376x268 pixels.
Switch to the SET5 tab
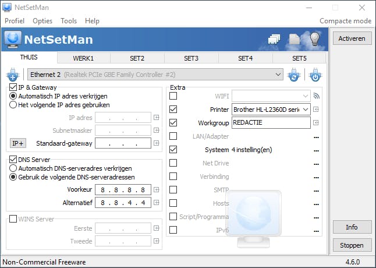[x=299, y=58]
